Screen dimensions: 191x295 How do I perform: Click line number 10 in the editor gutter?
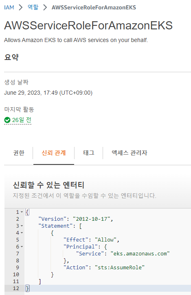tap(16, 275)
